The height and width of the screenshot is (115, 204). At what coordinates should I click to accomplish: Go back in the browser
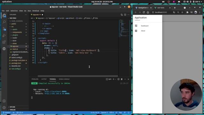[x=136, y=12]
